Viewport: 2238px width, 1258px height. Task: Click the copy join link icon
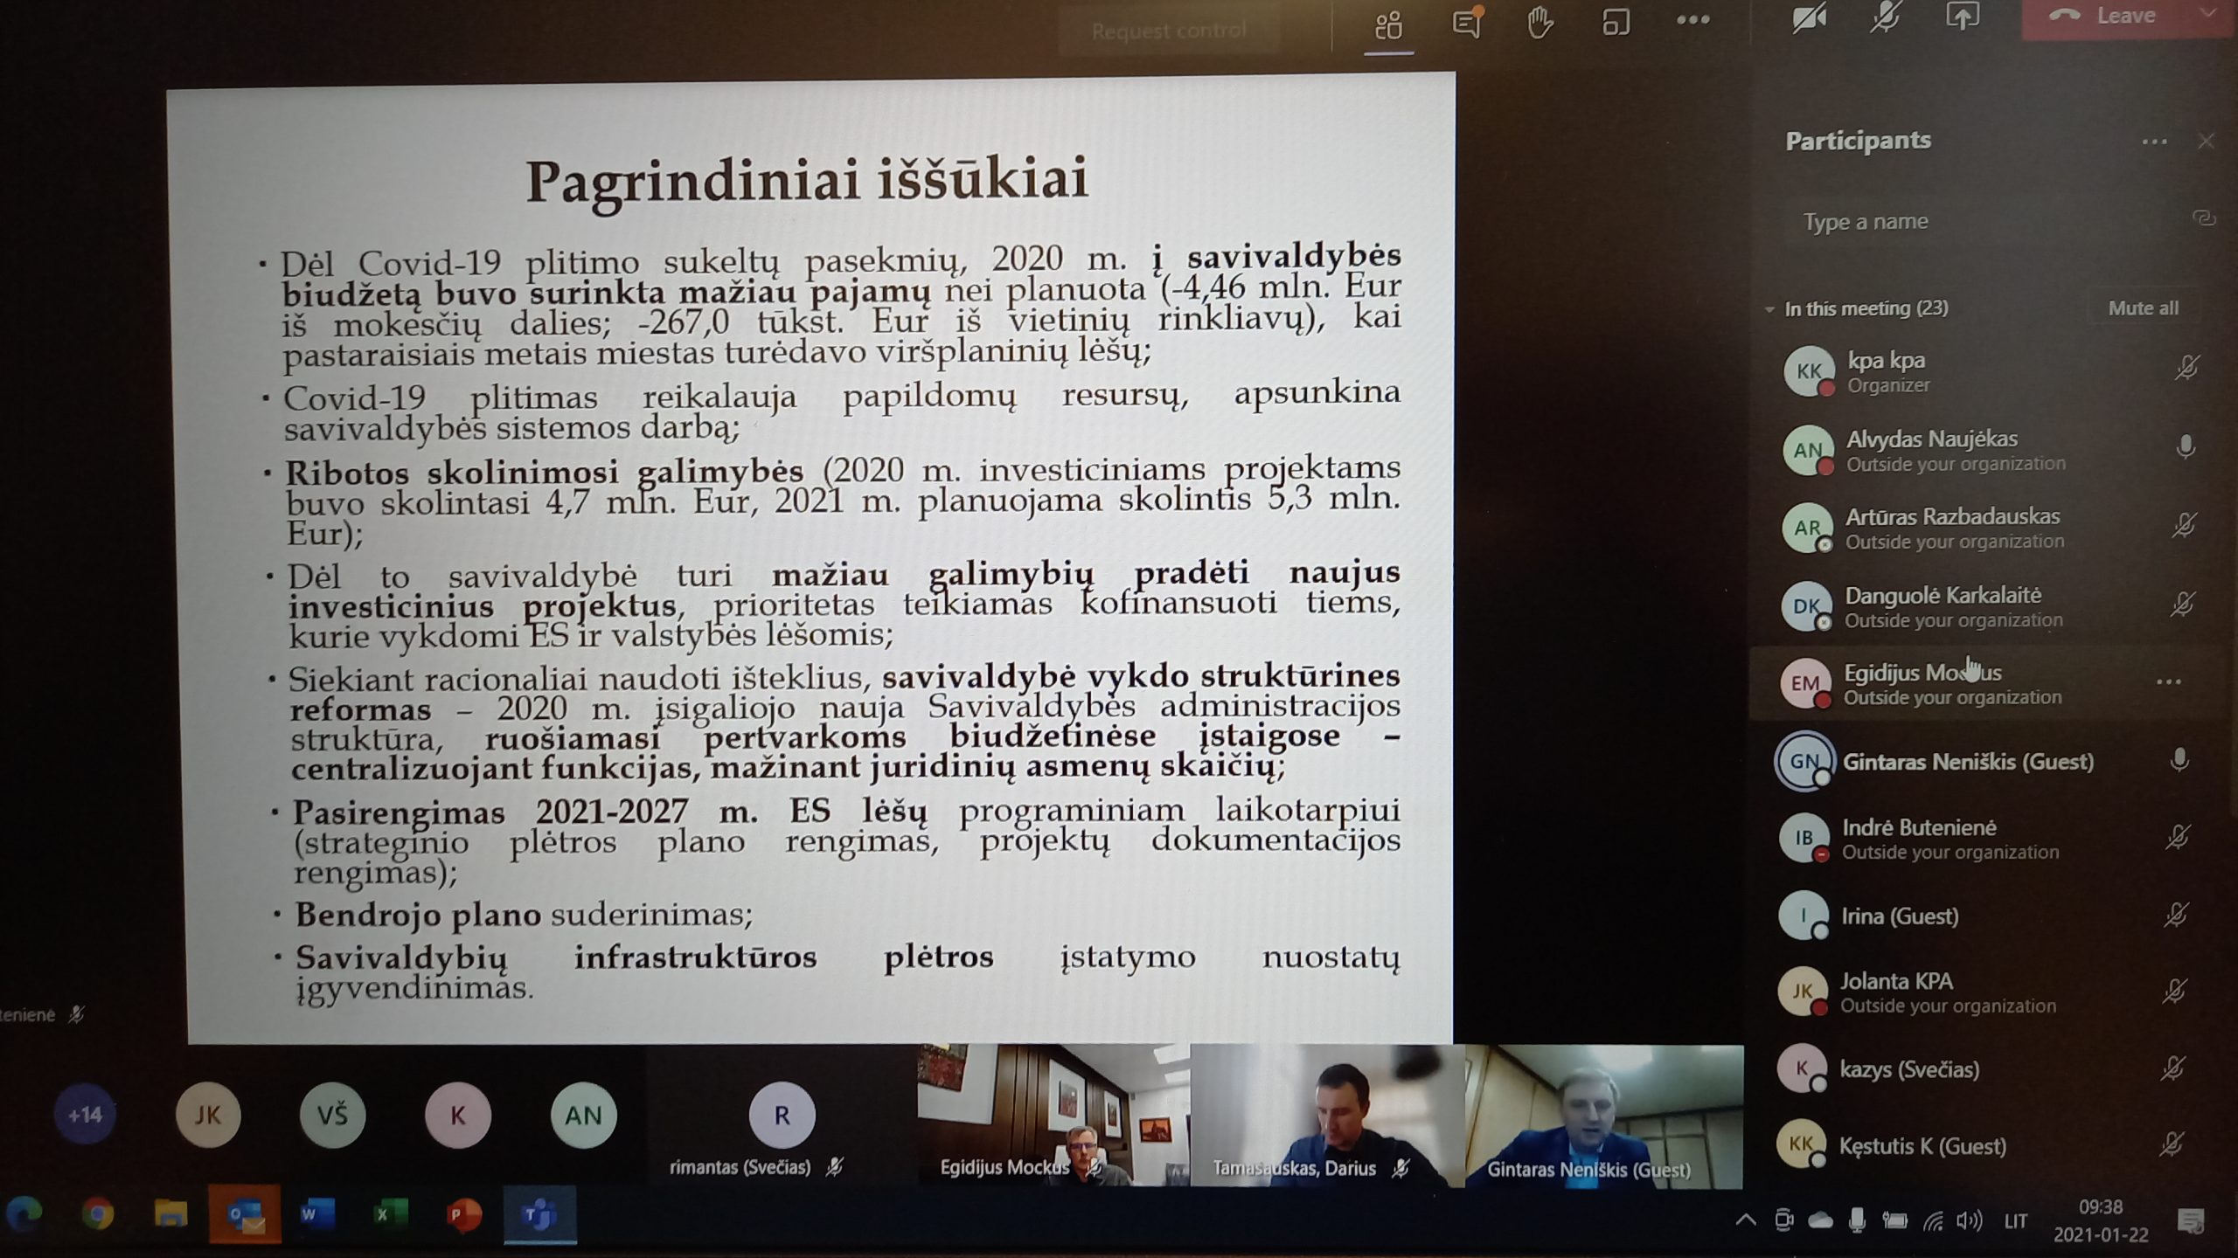[2204, 218]
